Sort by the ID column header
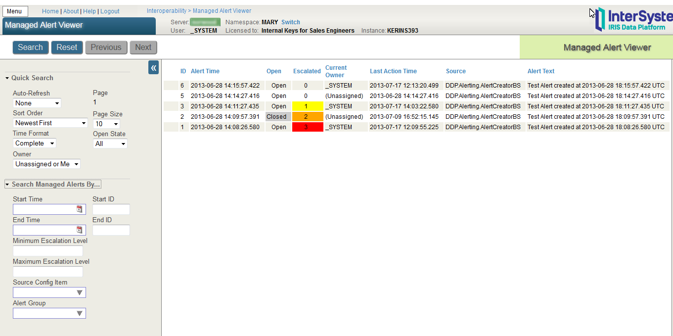Viewport: 673px width, 336px height. [x=183, y=71]
